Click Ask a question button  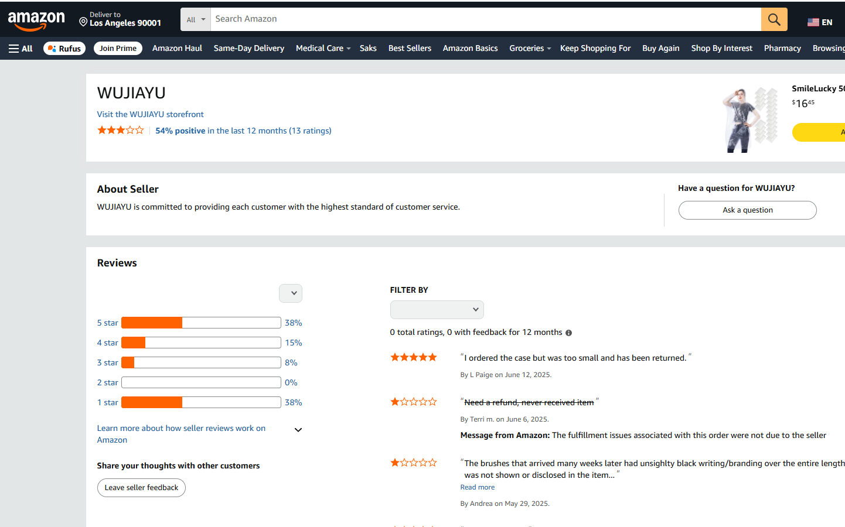tap(747, 210)
